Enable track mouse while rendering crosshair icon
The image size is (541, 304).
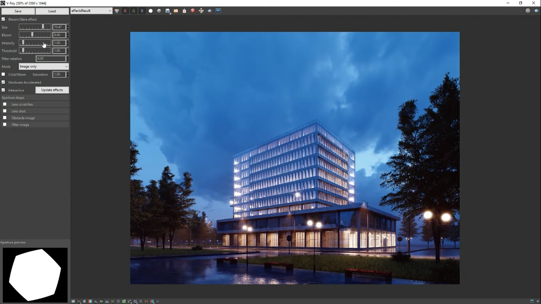click(201, 11)
